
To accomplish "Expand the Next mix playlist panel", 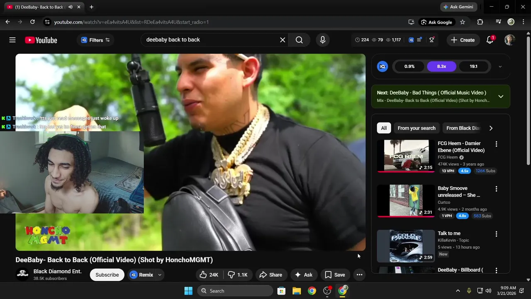I will 501,96.
